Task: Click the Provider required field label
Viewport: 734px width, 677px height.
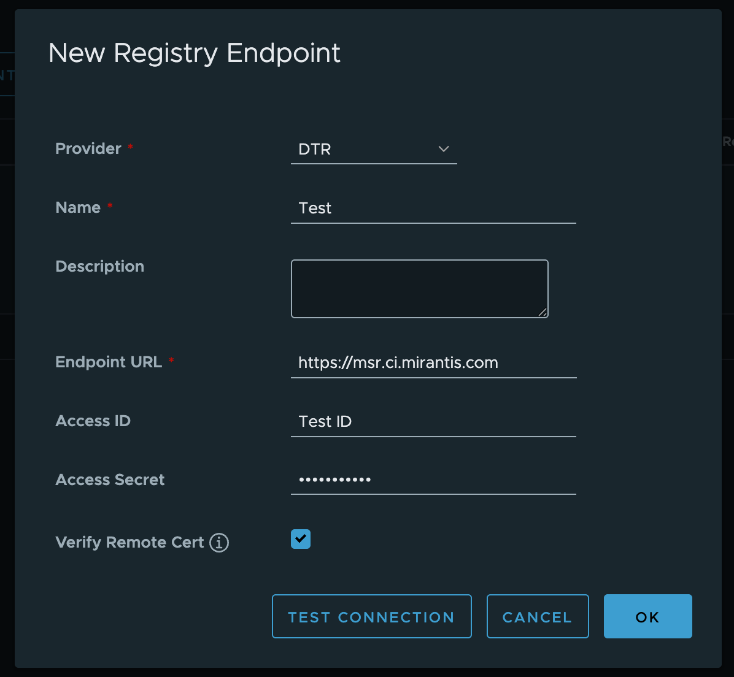Action: tap(88, 148)
